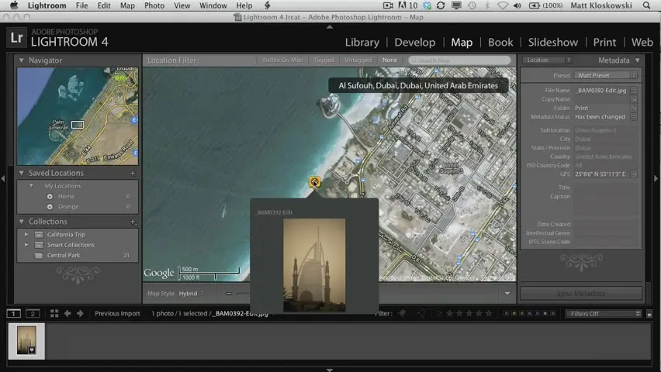Go back with left arrow
The width and height of the screenshot is (661, 372).
pyautogui.click(x=67, y=313)
